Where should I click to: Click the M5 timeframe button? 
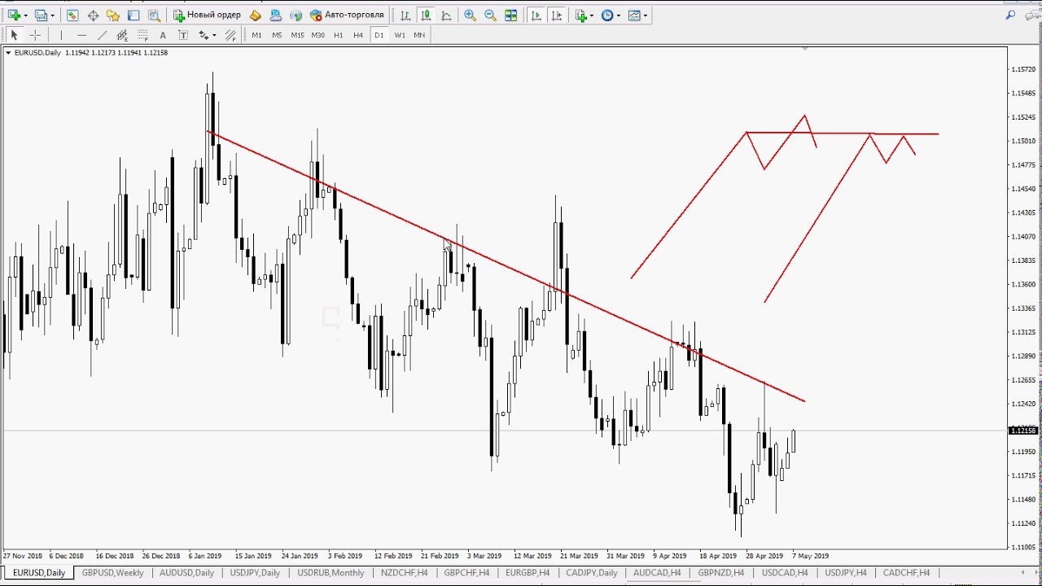[277, 35]
